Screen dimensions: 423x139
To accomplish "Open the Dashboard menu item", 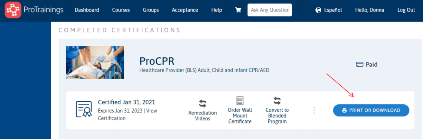I will (x=87, y=10).
